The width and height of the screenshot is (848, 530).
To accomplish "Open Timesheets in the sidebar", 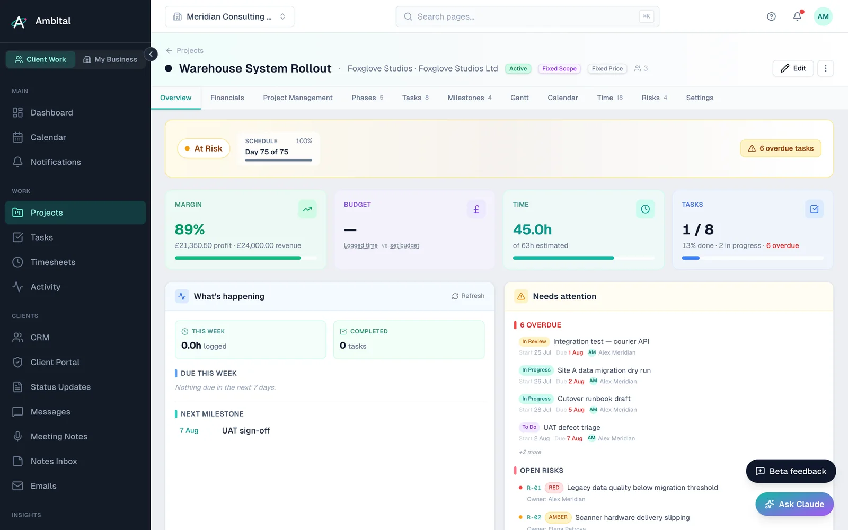I will pyautogui.click(x=75, y=262).
